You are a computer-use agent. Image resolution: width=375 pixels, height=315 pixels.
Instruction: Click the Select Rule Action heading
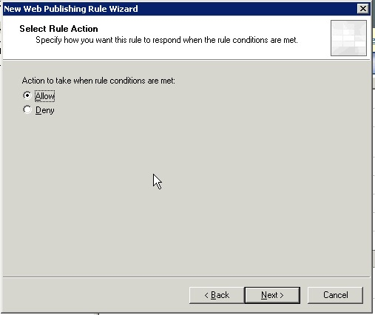(x=58, y=29)
